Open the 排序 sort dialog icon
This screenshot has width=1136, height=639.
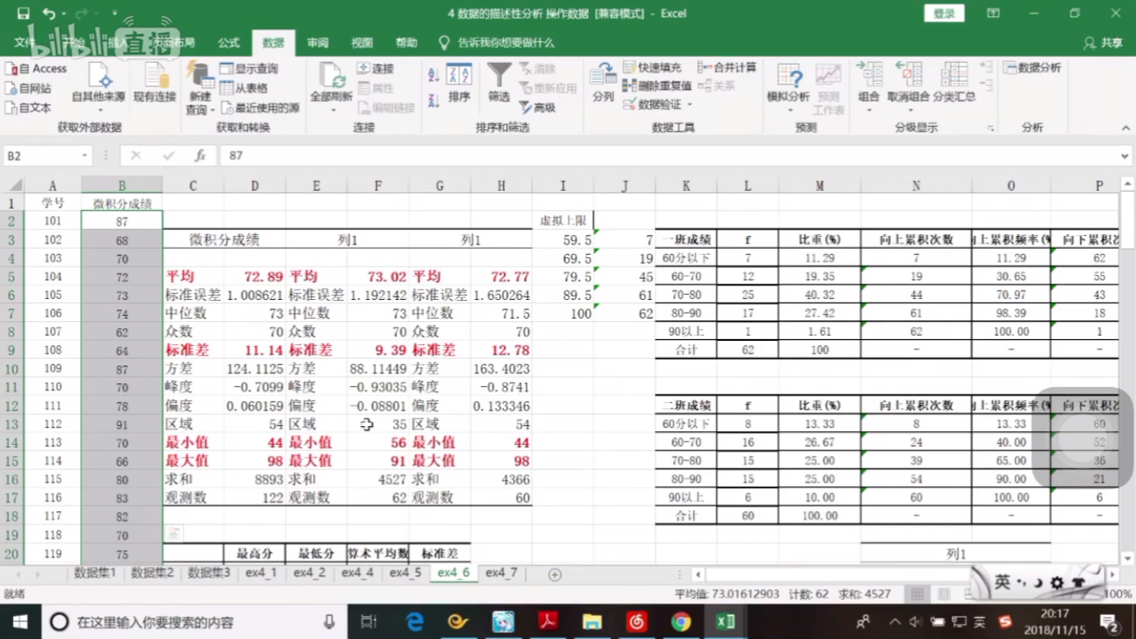458,84
